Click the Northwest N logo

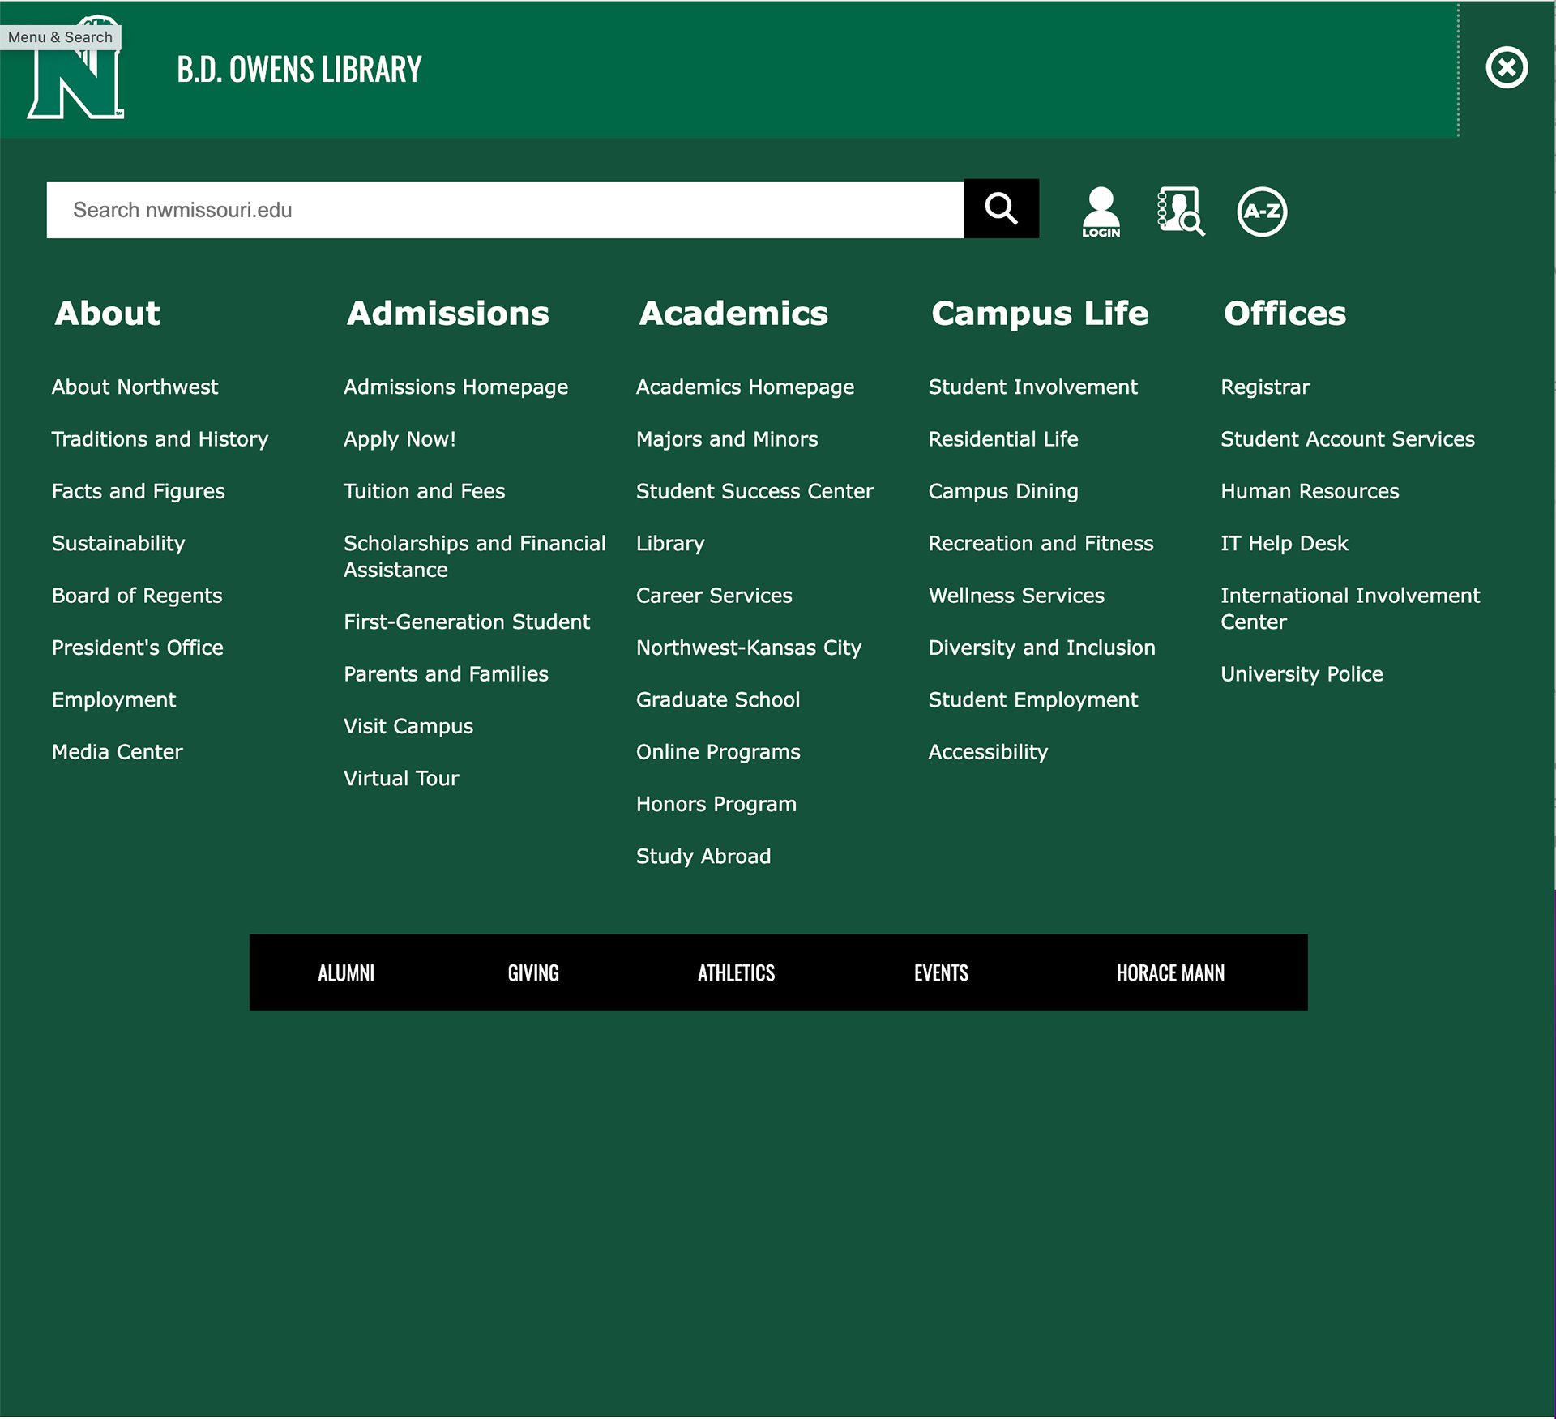(x=76, y=68)
